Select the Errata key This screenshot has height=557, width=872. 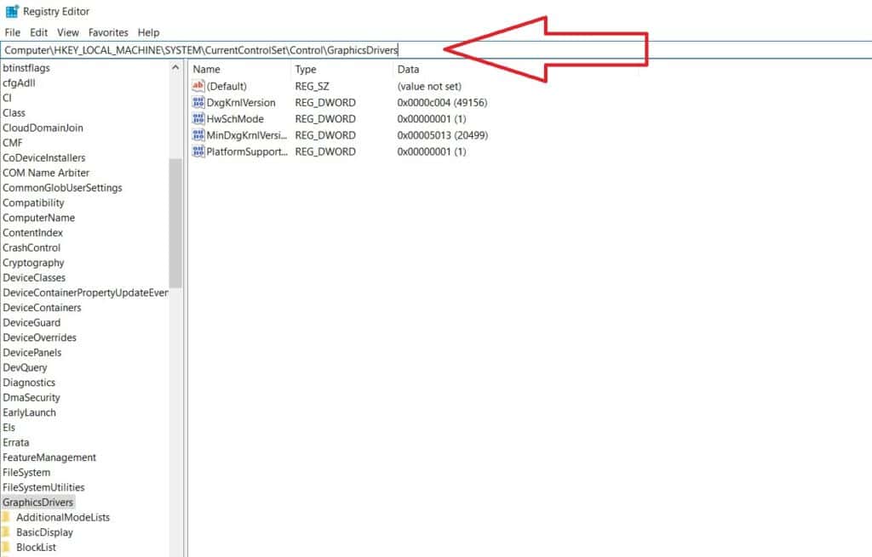coord(15,442)
